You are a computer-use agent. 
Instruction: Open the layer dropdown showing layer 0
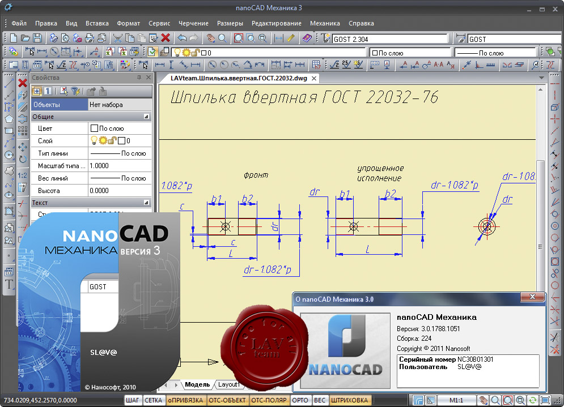[269, 53]
